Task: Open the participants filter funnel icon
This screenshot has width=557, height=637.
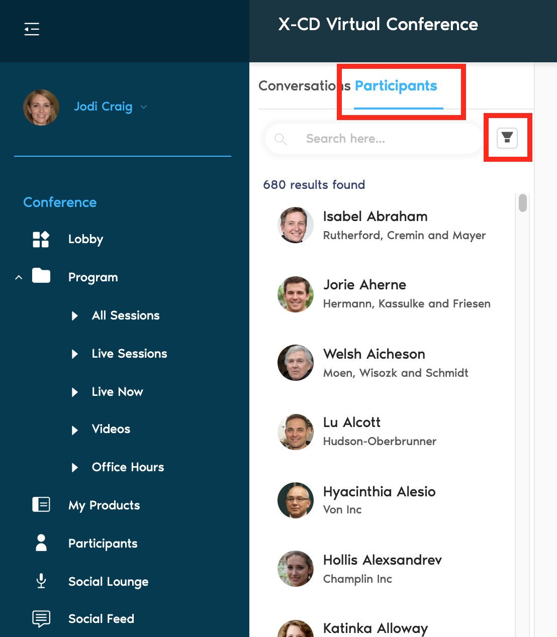Action: point(507,138)
